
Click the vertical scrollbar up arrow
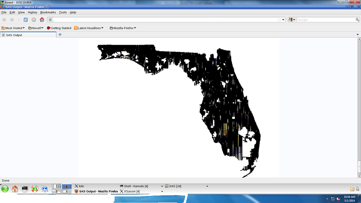tap(359, 39)
